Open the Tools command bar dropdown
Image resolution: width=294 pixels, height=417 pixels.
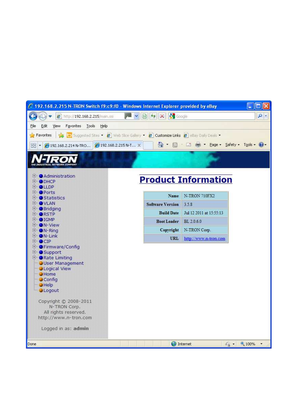249,145
